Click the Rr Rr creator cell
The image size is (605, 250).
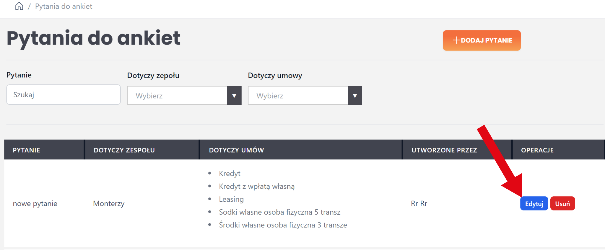coord(419,204)
